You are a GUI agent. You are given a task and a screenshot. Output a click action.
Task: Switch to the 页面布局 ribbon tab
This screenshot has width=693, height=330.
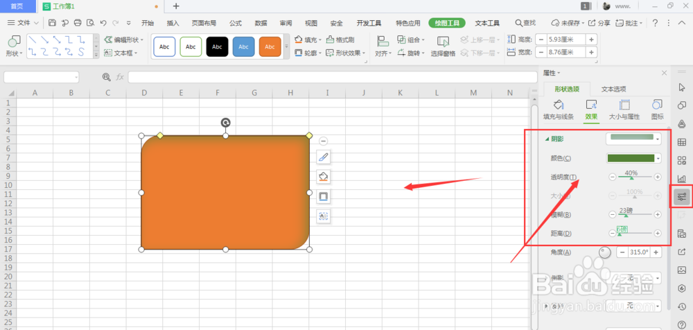204,23
